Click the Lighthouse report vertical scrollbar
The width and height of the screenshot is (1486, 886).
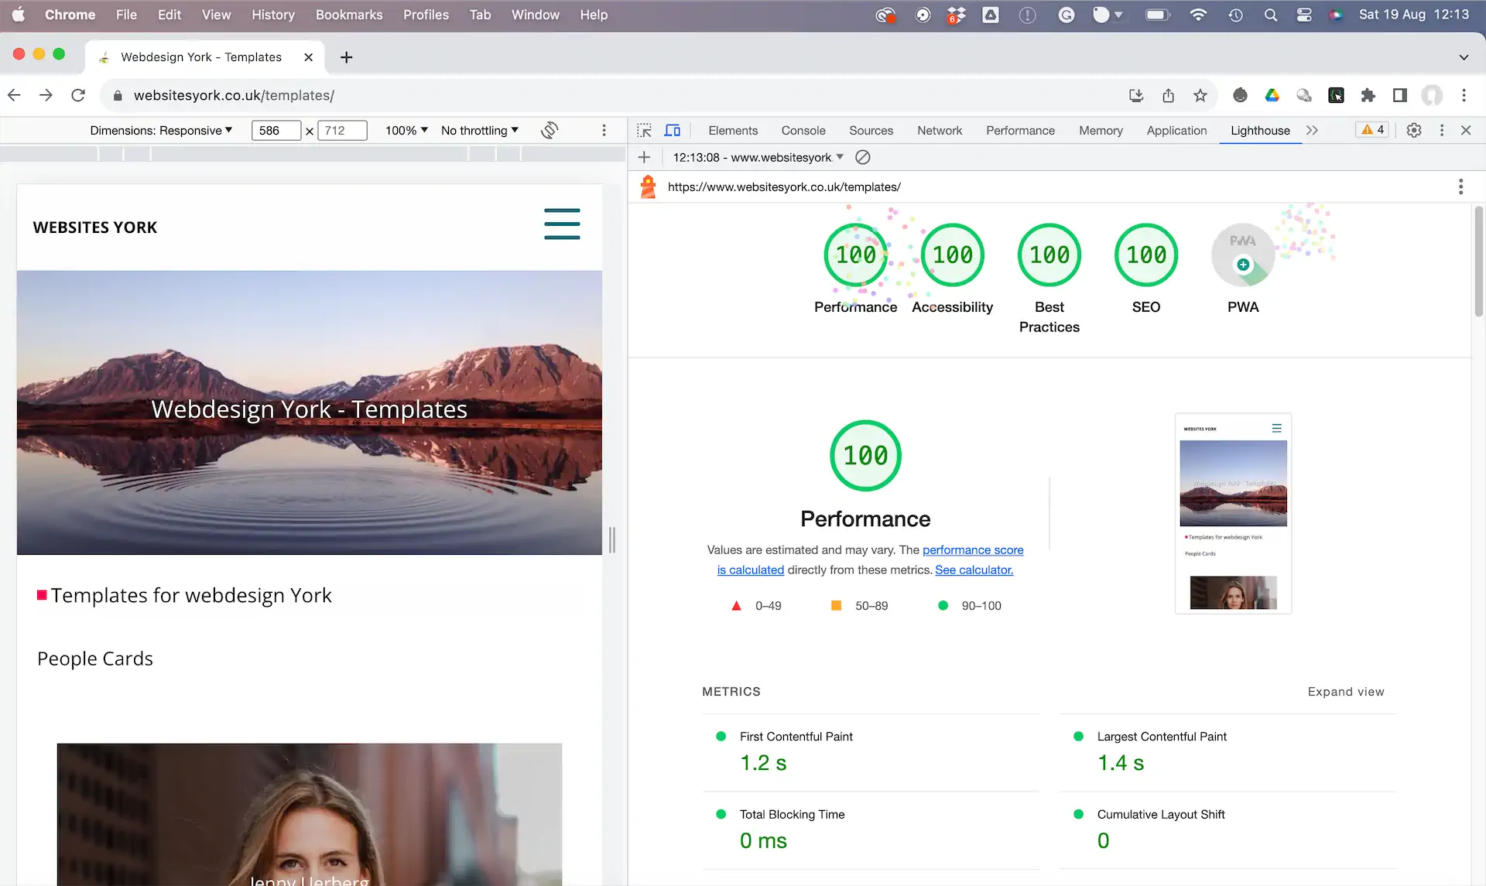1478,262
